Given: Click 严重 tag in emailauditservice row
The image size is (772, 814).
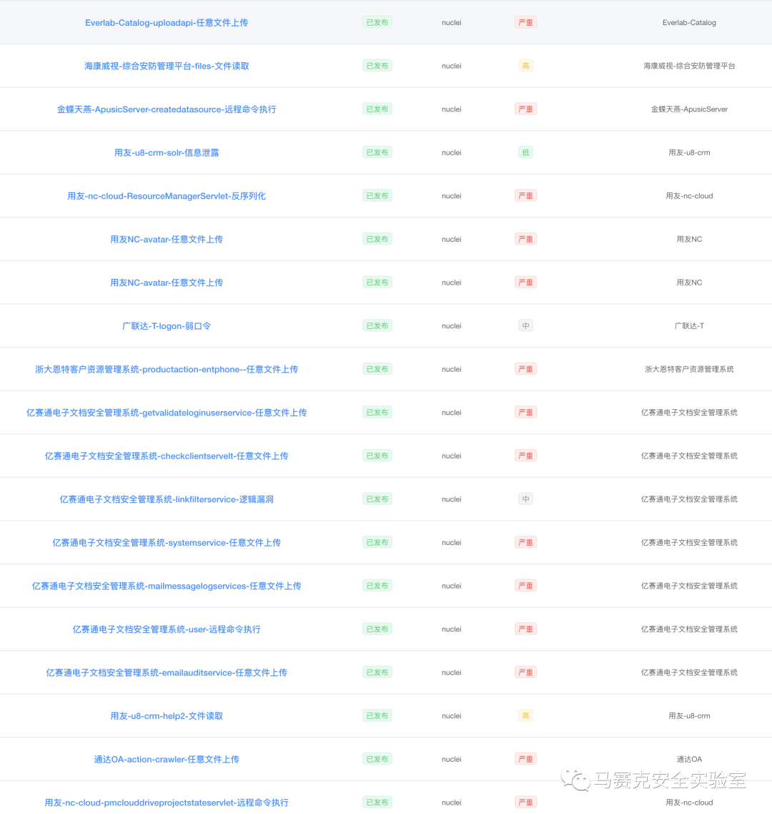Looking at the screenshot, I should [x=525, y=672].
